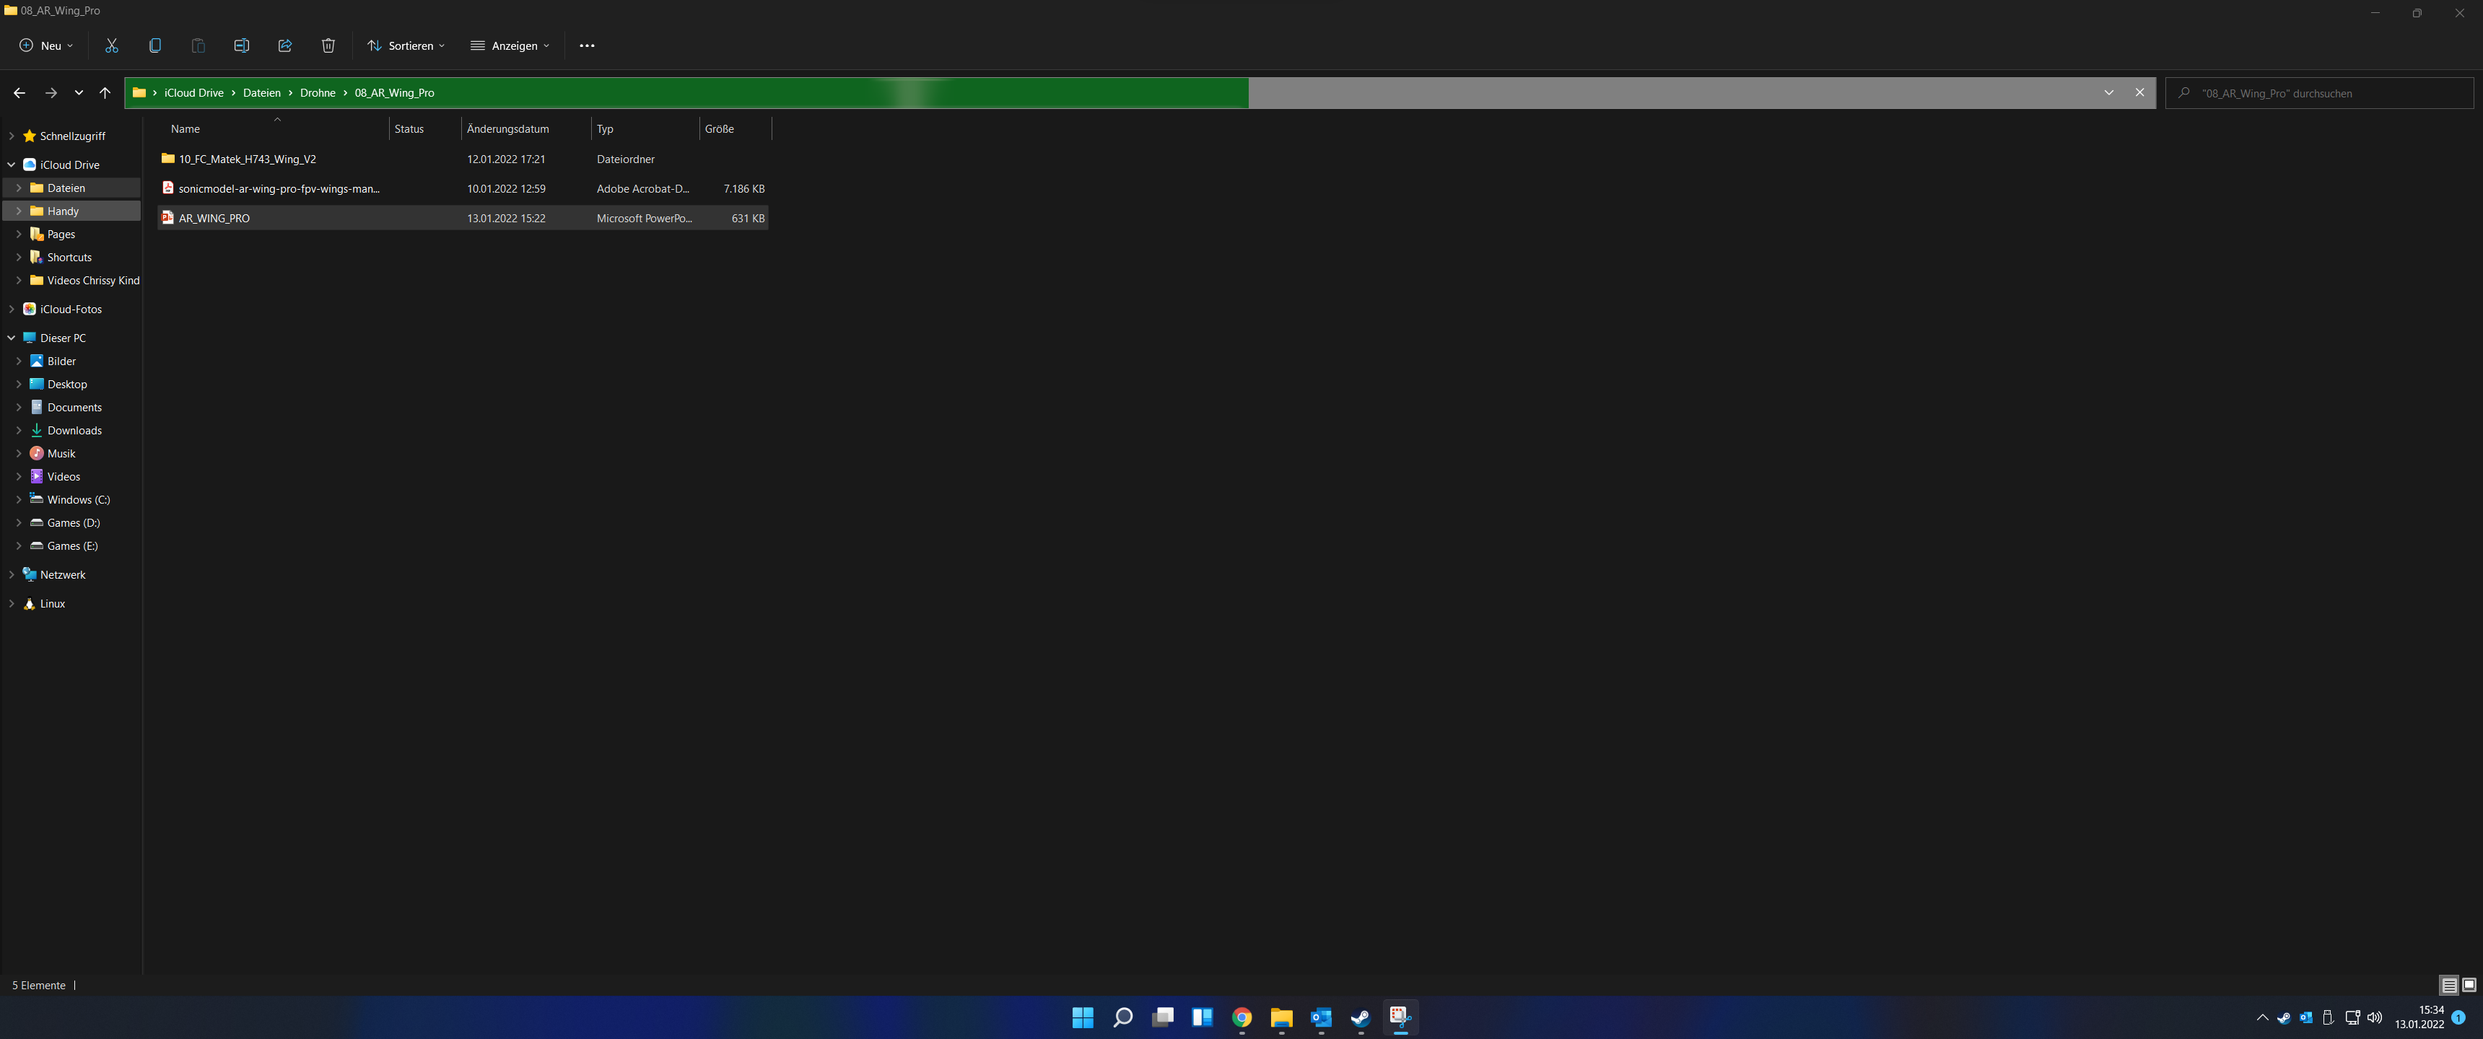Switch to details view icon in status bar
This screenshot has height=1039, width=2483.
(2448, 985)
